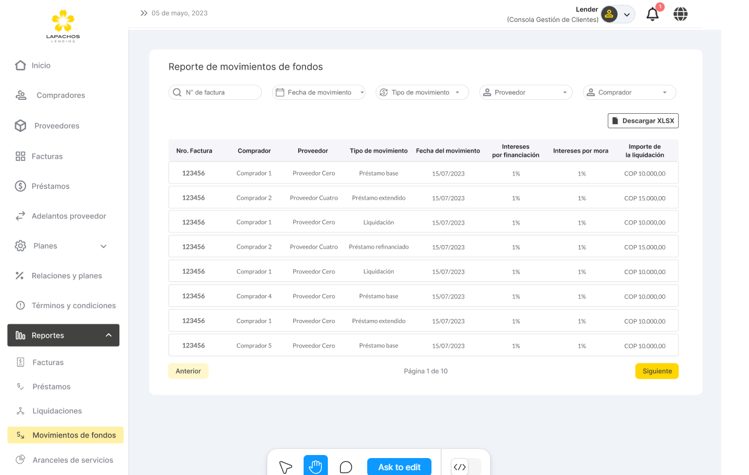The height and width of the screenshot is (475, 749).
Task: Go to Liquidaciones report in sidebar
Action: tap(57, 411)
